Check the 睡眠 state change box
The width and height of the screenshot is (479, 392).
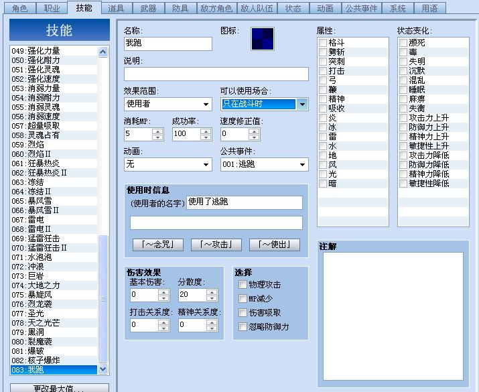point(403,90)
